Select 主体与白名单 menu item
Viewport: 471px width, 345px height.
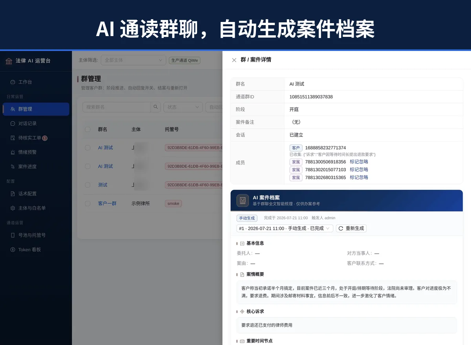click(35, 208)
